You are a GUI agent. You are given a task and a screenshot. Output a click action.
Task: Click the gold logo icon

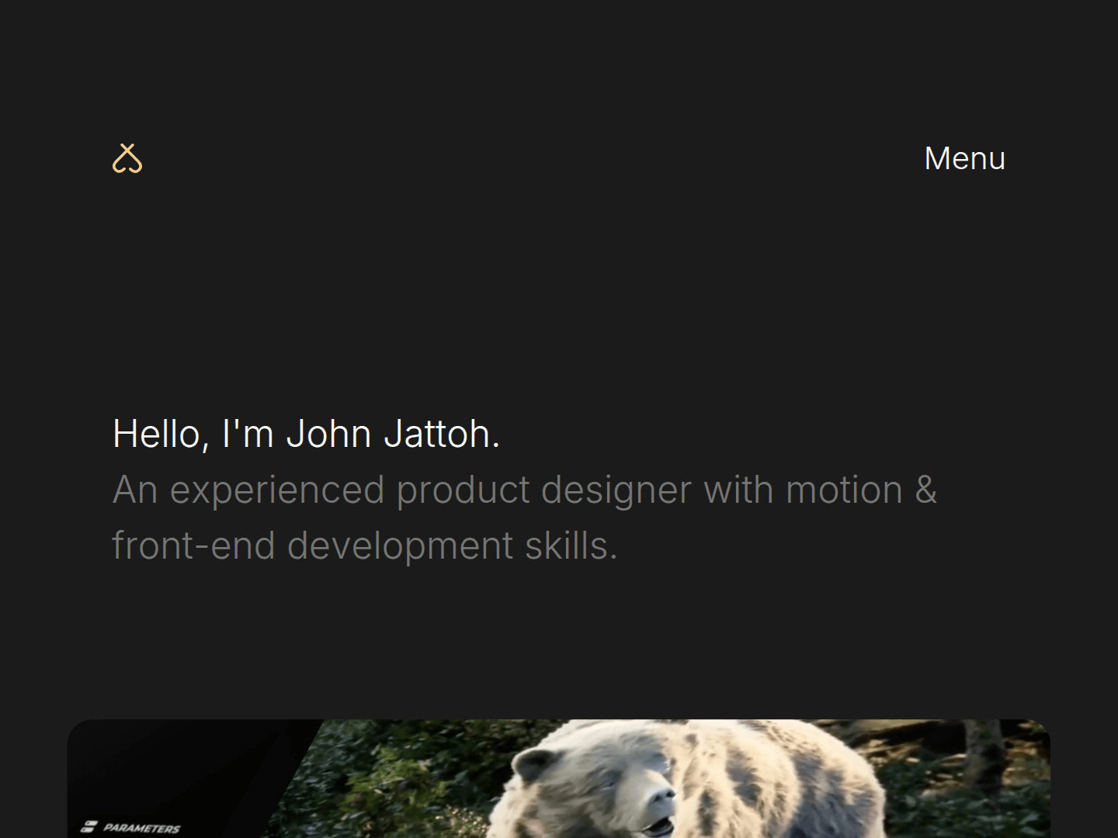coord(127,158)
